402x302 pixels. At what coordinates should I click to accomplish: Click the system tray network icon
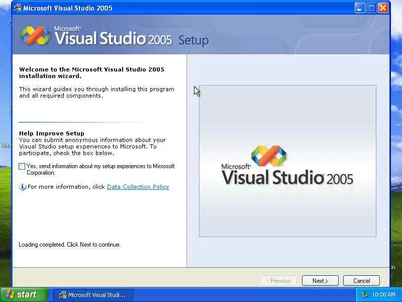pyautogui.click(x=364, y=294)
